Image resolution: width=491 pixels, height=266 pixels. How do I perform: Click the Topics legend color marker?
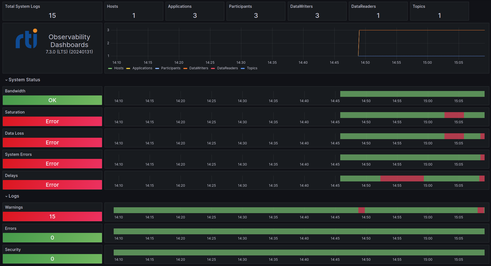pyautogui.click(x=243, y=68)
